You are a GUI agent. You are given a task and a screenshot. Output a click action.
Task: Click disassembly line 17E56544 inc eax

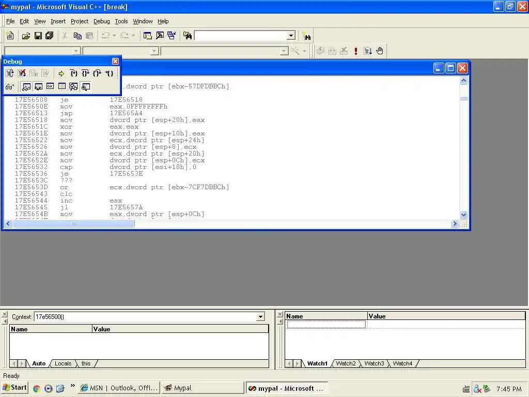68,201
